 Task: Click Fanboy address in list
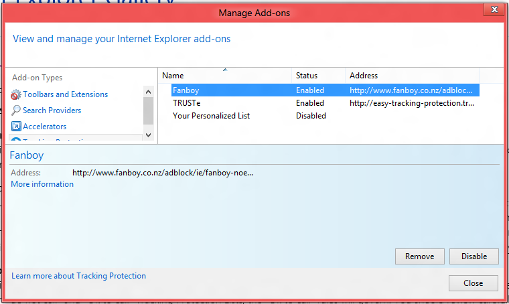click(x=411, y=90)
